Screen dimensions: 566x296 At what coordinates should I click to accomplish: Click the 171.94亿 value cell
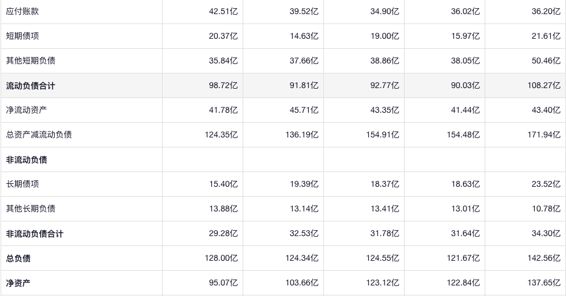[544, 134]
